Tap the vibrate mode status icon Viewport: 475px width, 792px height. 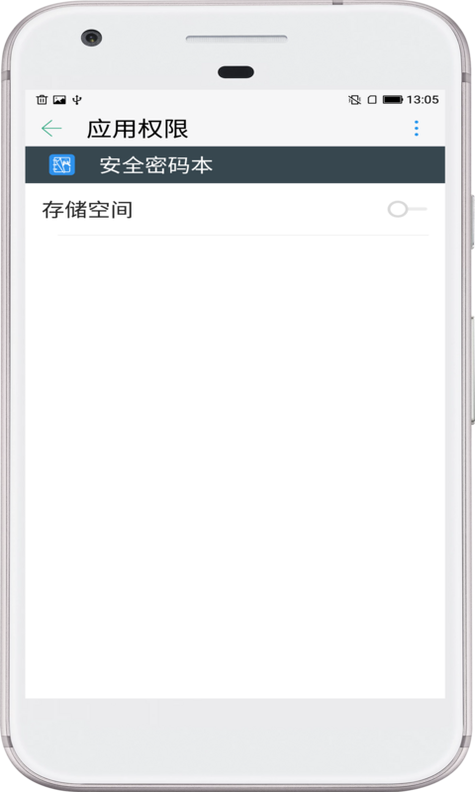tap(354, 100)
